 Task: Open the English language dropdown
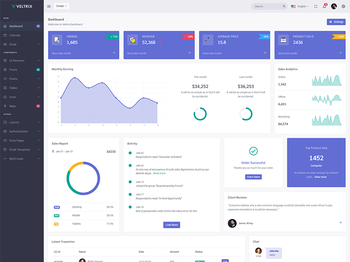pos(300,6)
